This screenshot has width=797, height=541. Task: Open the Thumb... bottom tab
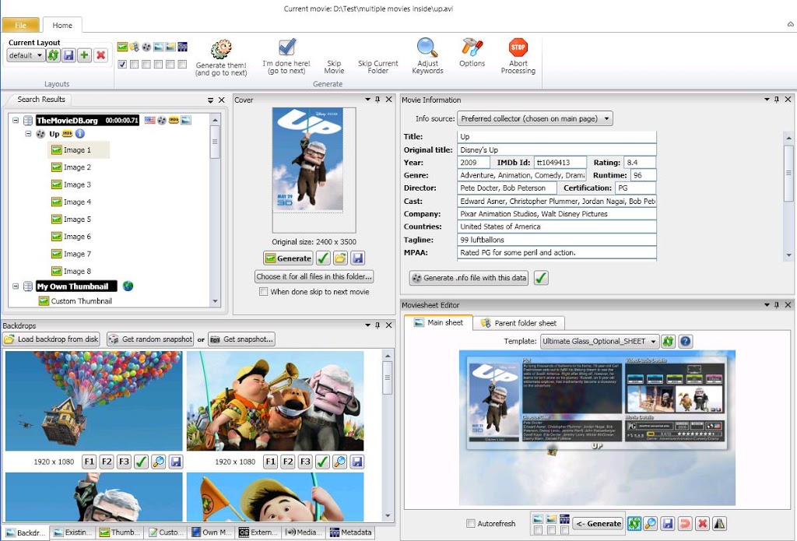click(120, 532)
